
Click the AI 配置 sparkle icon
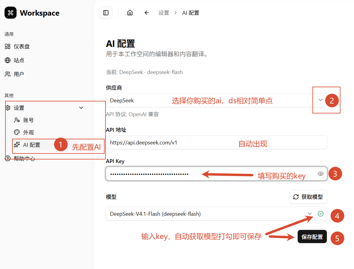tap(17, 144)
